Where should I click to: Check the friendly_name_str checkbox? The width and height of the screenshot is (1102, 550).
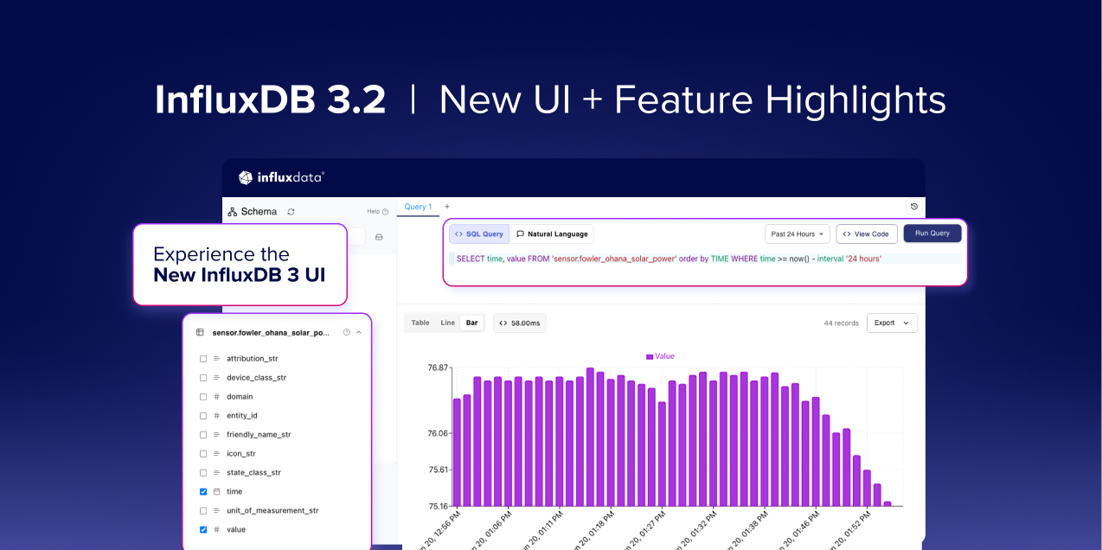pyautogui.click(x=203, y=434)
